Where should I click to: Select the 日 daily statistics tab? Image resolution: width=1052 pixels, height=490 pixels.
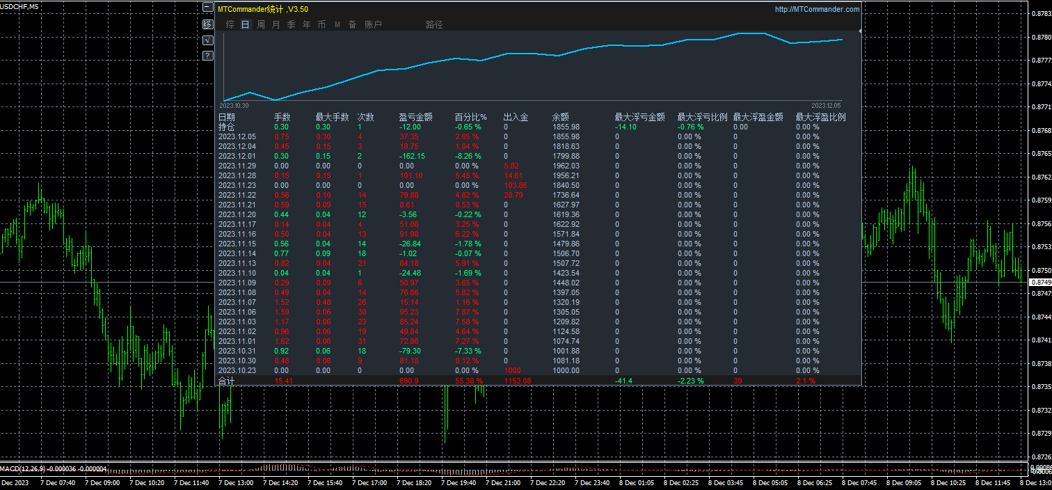pyautogui.click(x=245, y=25)
